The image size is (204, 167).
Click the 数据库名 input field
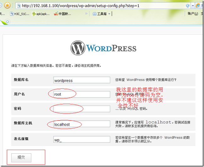82,80
